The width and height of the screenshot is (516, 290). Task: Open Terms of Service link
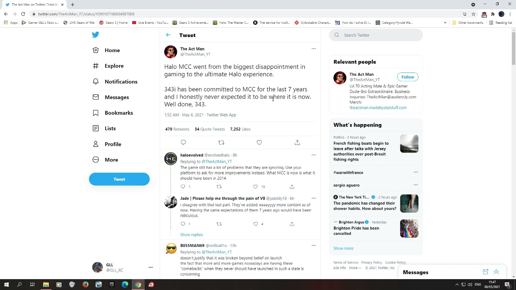point(345,263)
